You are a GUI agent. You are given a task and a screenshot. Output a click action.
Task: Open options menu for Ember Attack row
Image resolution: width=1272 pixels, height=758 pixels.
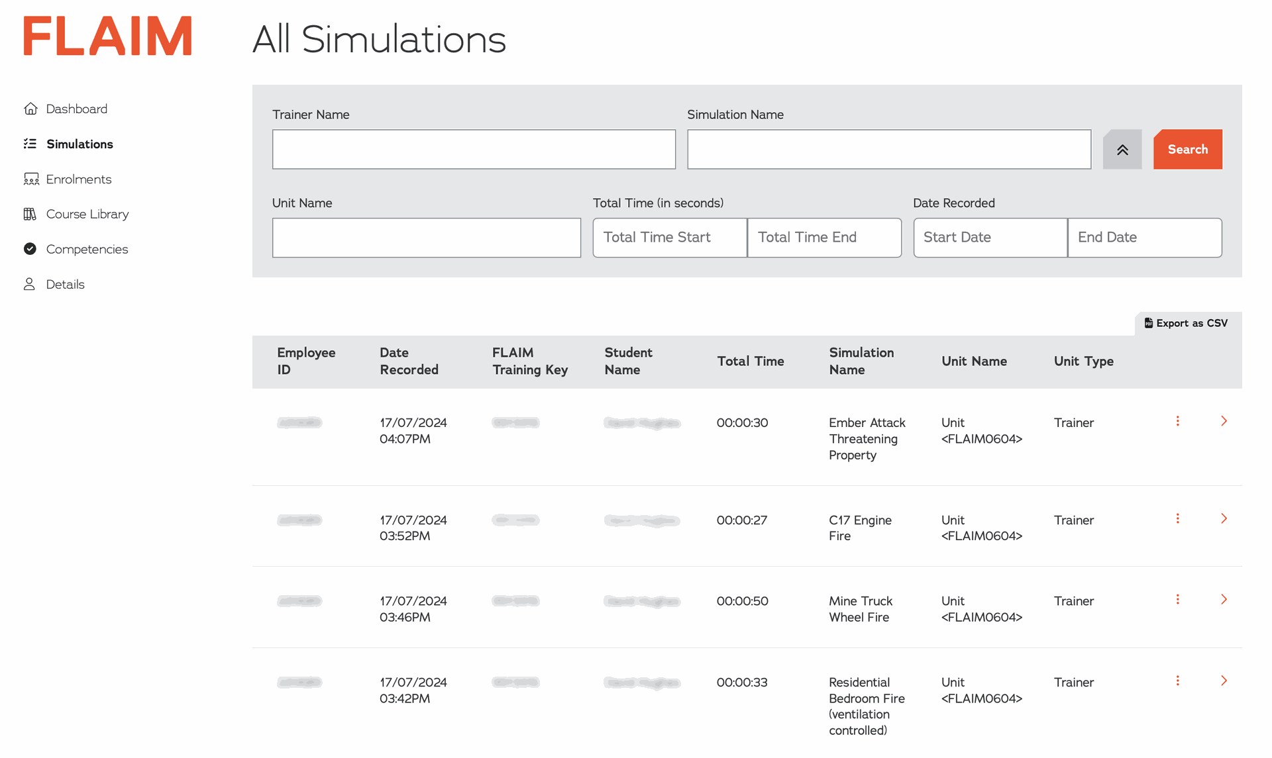(x=1178, y=421)
